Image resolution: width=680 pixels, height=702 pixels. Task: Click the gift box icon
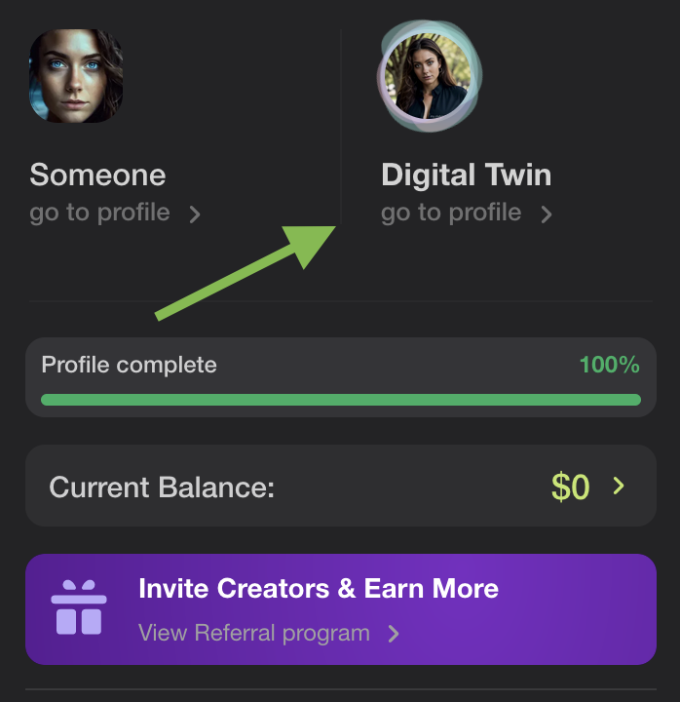79,607
